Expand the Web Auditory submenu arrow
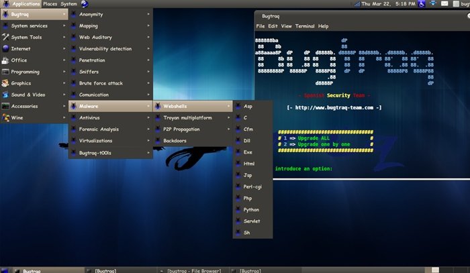Screen dimensions: 470x273 [148, 37]
